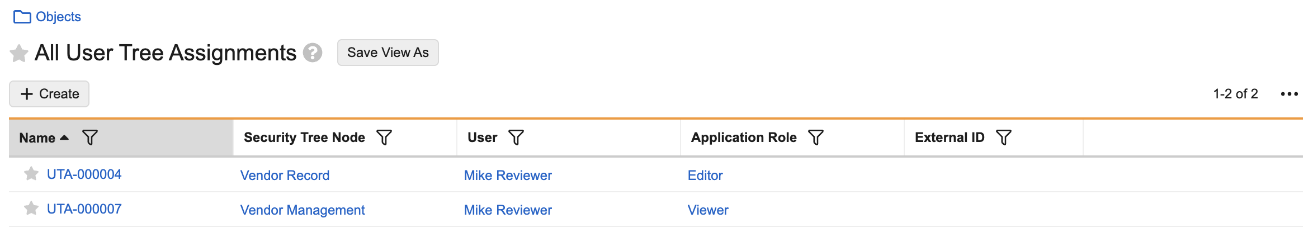The height and width of the screenshot is (237, 1313).
Task: Sort by the Name column arrow
Action: pos(64,138)
